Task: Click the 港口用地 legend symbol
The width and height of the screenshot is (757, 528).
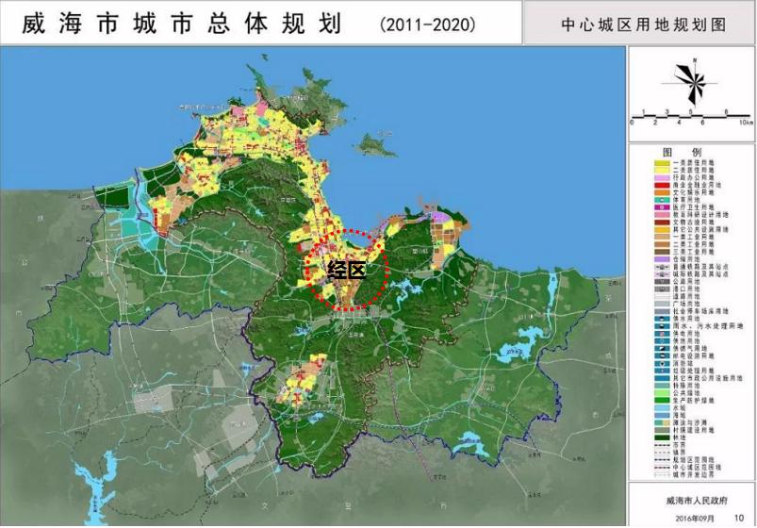Action: pos(661,289)
